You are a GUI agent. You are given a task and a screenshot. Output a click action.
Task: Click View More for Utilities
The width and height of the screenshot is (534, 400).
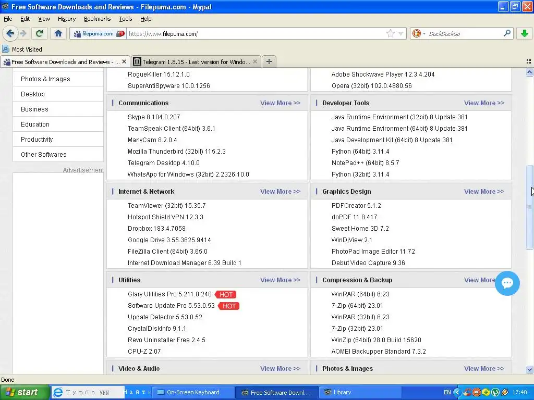[x=280, y=280]
